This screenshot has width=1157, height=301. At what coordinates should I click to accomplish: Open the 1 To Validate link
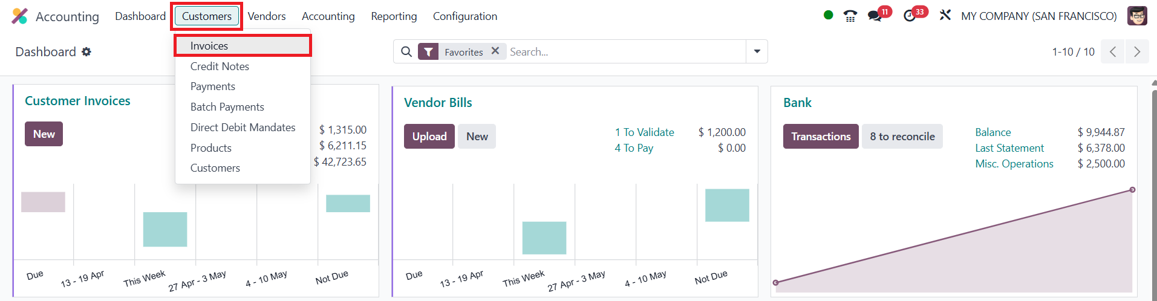click(644, 132)
